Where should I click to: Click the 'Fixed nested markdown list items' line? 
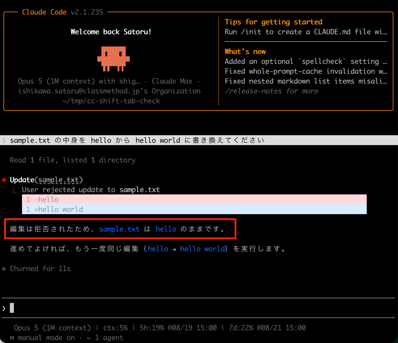pyautogui.click(x=306, y=81)
